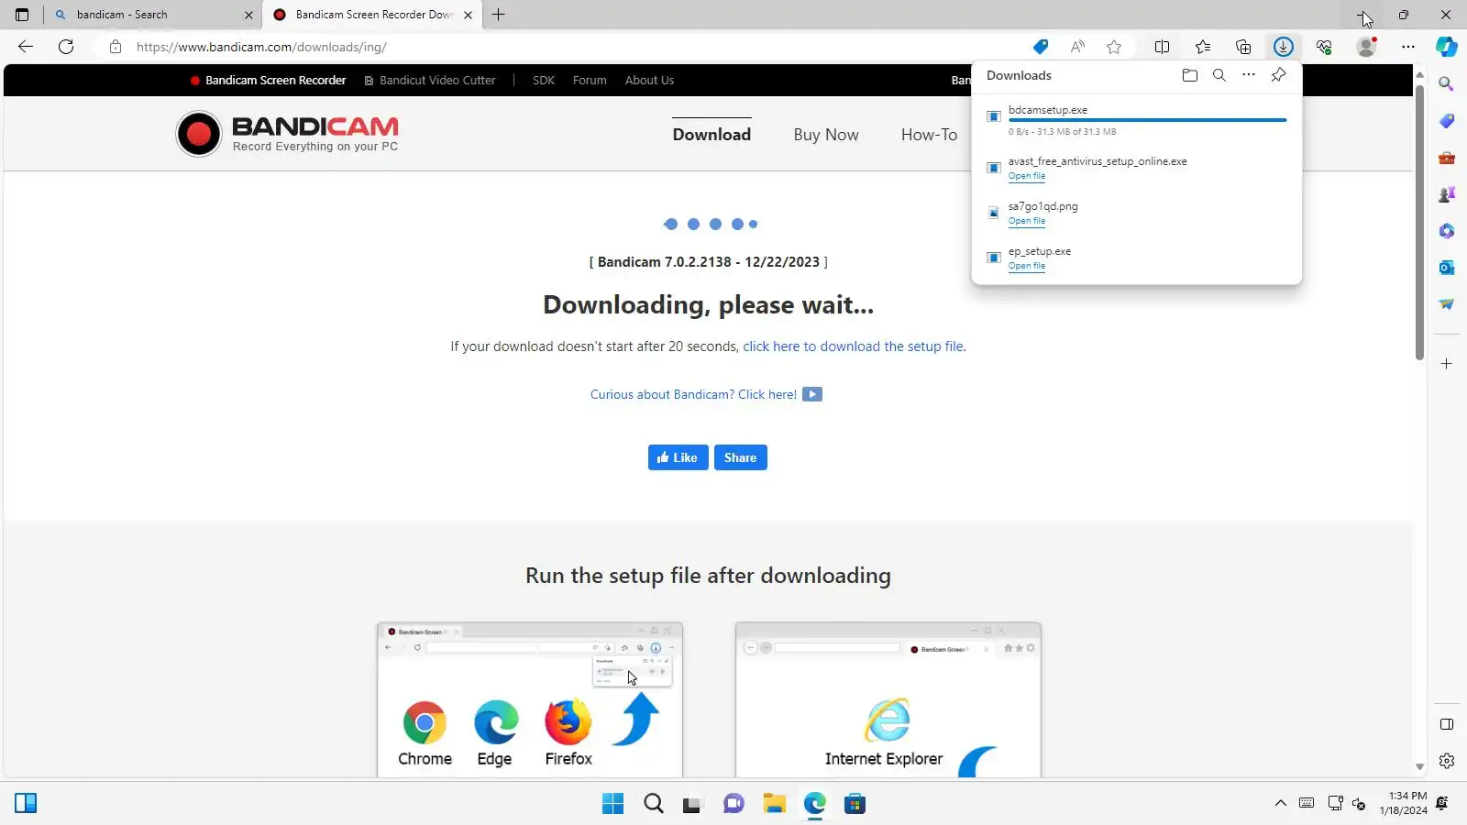Open Collections icon in toolbar
Image resolution: width=1467 pixels, height=825 pixels.
click(1243, 47)
